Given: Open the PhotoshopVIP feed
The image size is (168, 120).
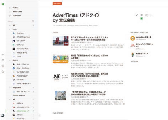Looking at the screenshot, I should (22, 76).
